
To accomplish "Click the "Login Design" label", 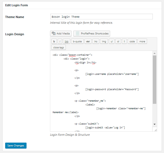I will (15, 34).
